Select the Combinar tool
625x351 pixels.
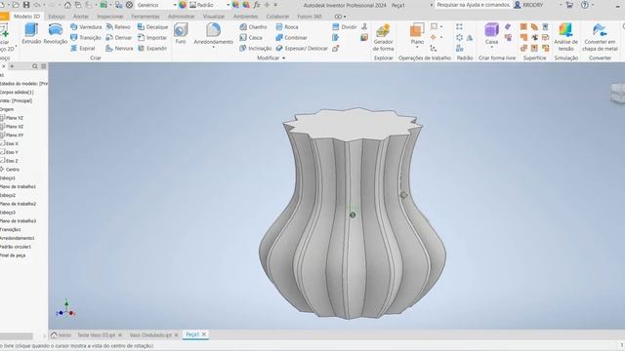click(291, 37)
